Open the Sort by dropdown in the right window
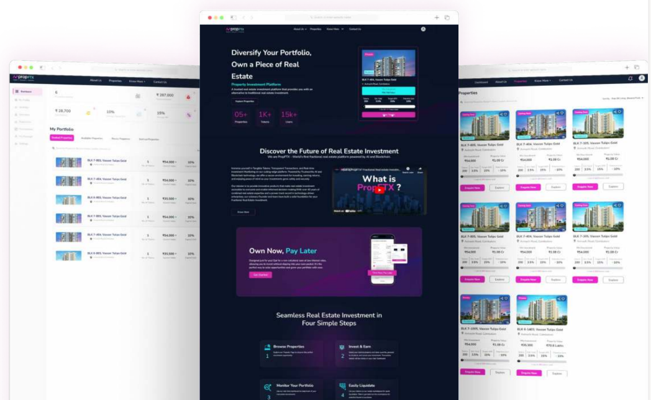Viewport: 651px width, 400px height. pos(623,98)
